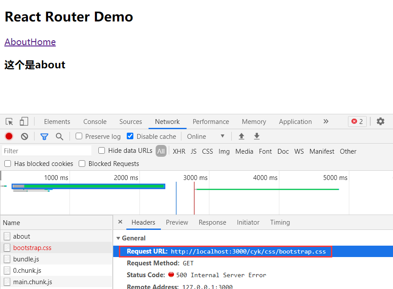Click the file icon beside bootstrap.css
This screenshot has width=393, height=289.
click(7, 248)
